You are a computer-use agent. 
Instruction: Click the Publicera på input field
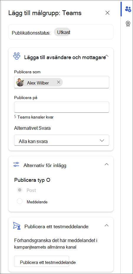point(61,107)
